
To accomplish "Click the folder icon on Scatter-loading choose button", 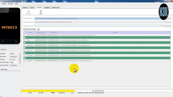I will pyautogui.click(x=166, y=22).
